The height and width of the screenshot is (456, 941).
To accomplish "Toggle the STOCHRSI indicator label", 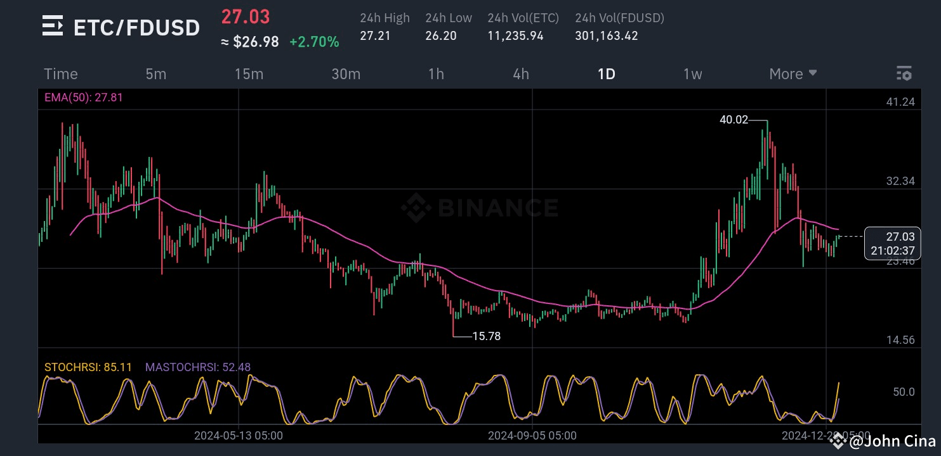I will click(88, 367).
